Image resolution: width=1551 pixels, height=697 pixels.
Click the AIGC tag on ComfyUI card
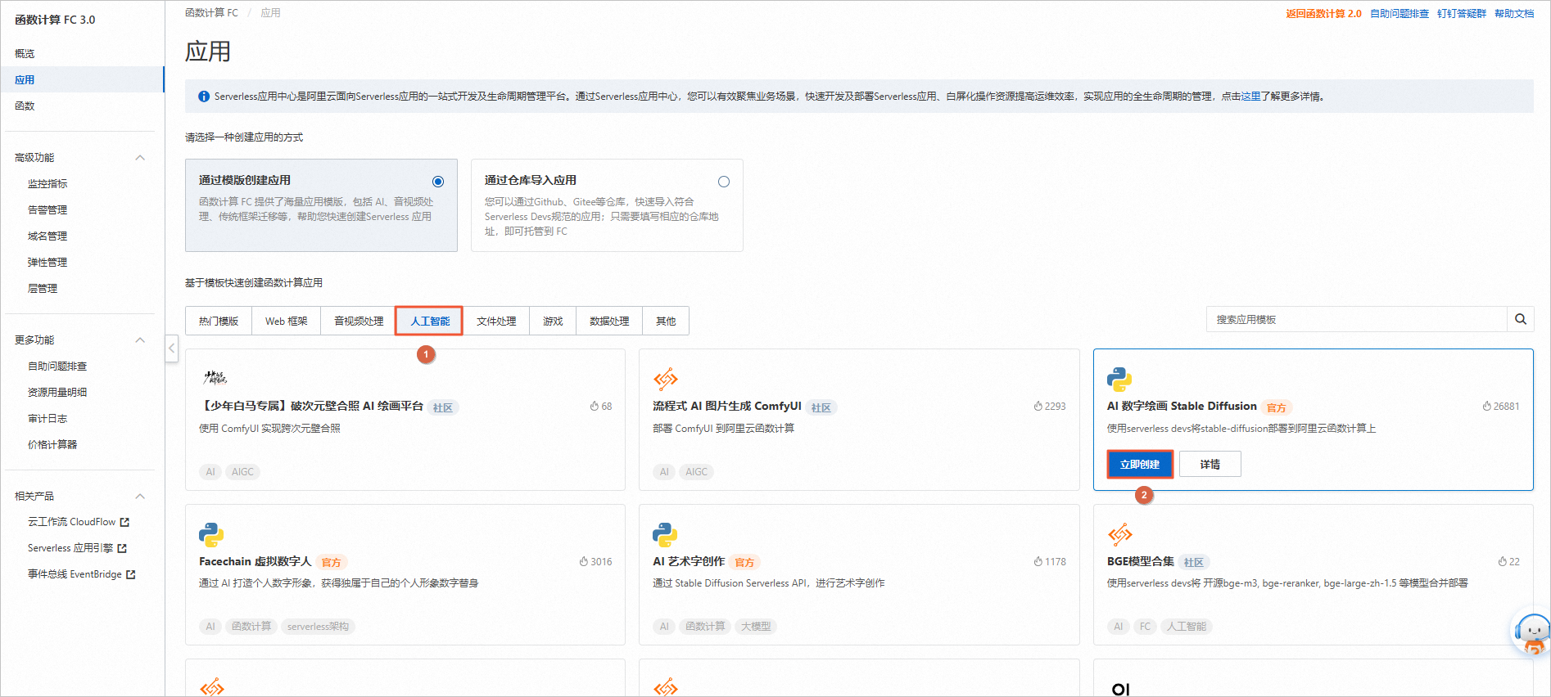coord(697,471)
